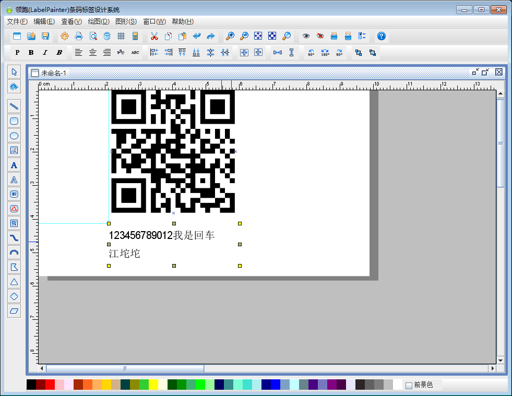Viewport: 512px width, 396px height.
Task: Click the horizontal scrollbar right arrow
Action: [493, 368]
